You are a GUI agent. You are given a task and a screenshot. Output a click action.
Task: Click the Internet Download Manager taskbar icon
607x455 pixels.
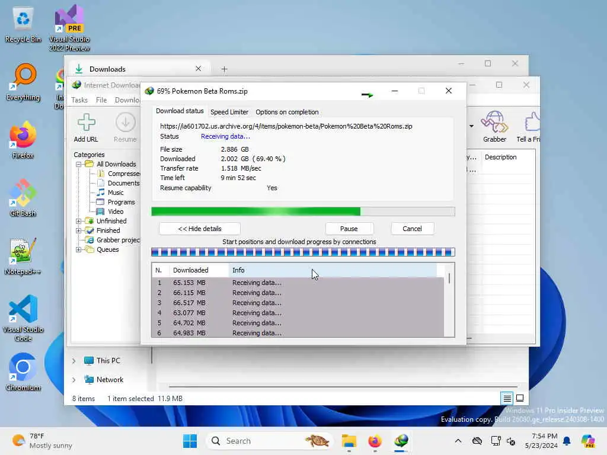(x=401, y=441)
